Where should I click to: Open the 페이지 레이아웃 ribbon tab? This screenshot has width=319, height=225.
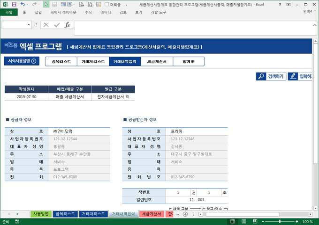tap(63, 12)
